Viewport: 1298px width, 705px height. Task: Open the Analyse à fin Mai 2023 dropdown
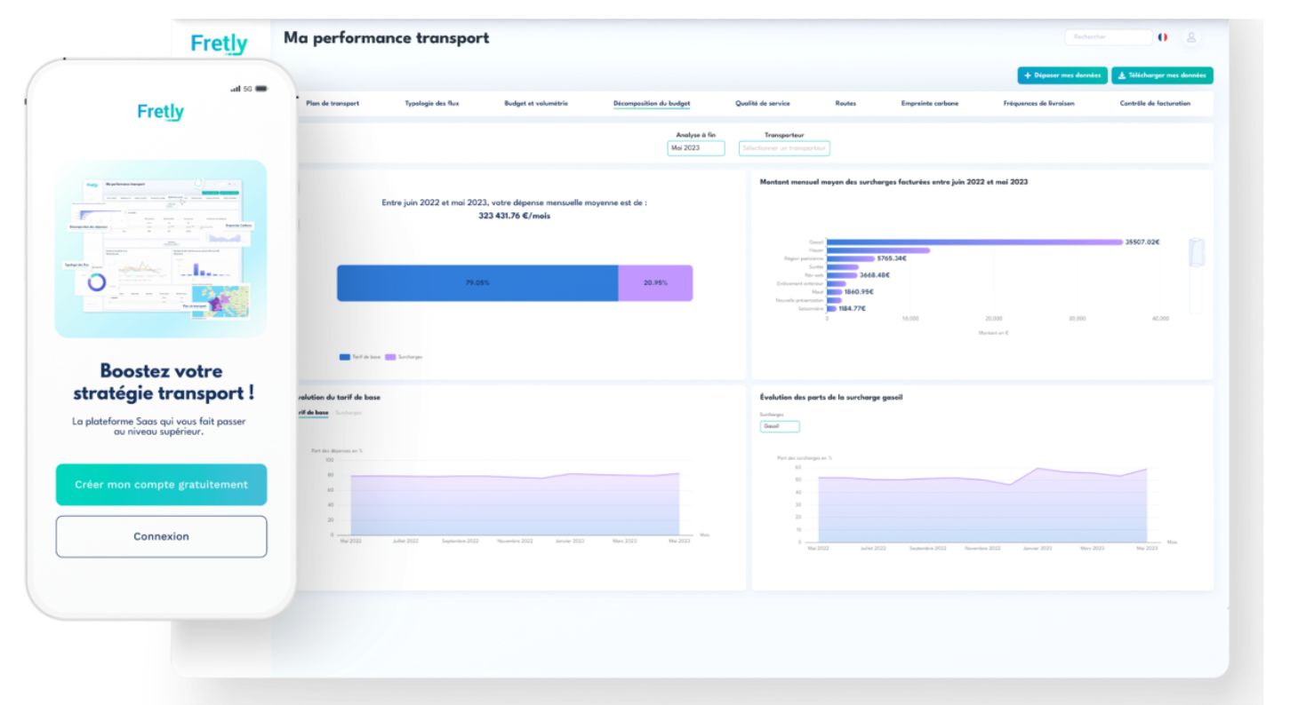(x=695, y=148)
